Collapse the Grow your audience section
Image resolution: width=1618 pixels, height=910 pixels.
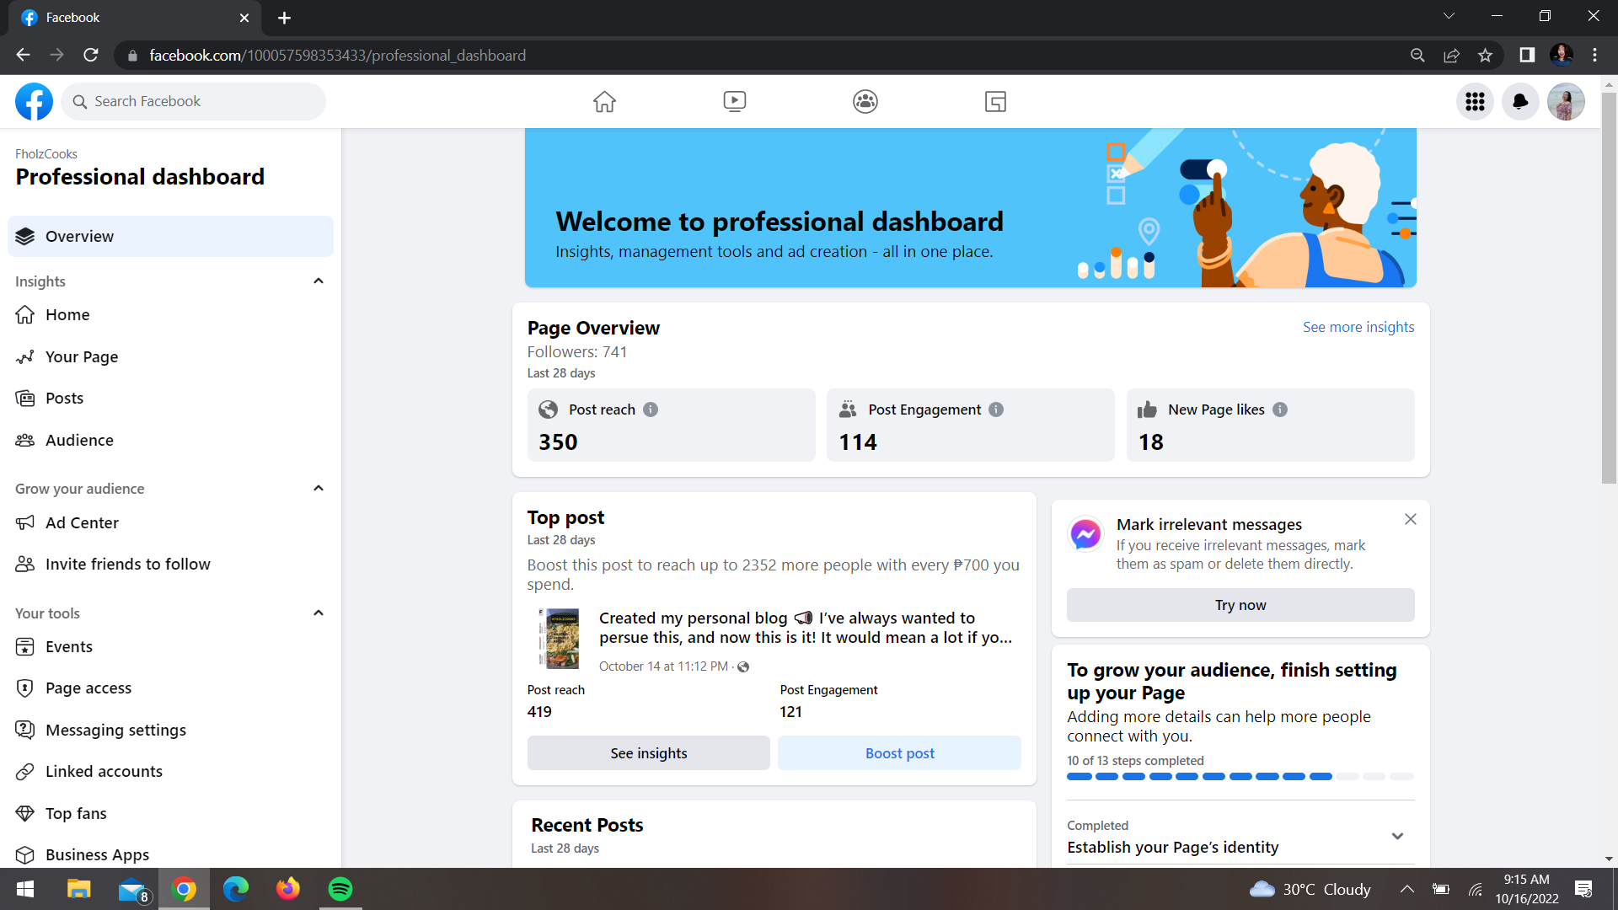coord(319,489)
